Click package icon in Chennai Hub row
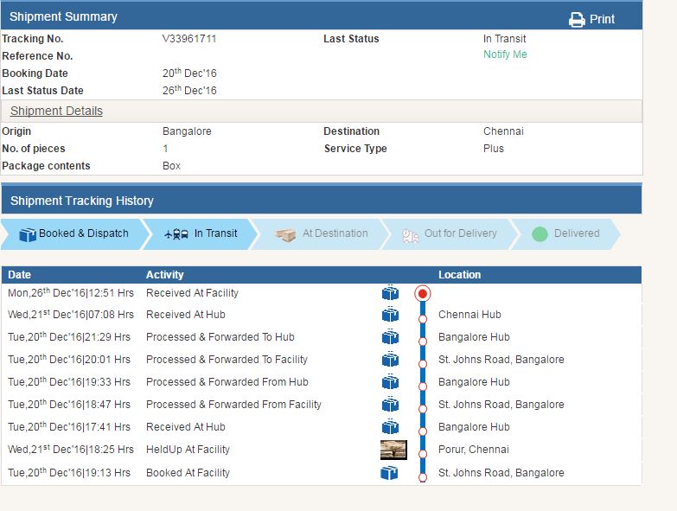The image size is (677, 511). (390, 315)
